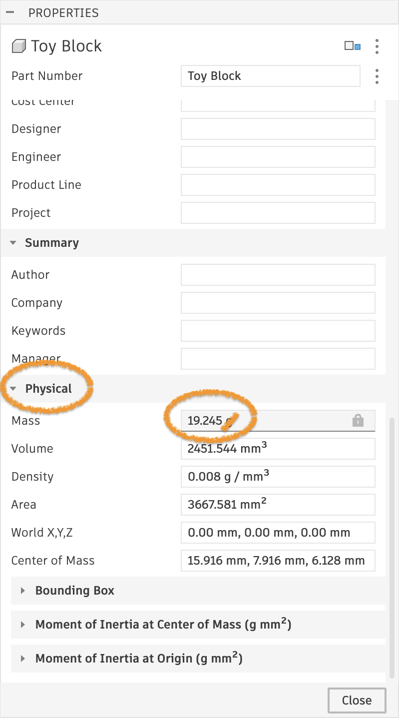
Task: Click the Density value 0.008 g / mm³
Action: [x=278, y=477]
